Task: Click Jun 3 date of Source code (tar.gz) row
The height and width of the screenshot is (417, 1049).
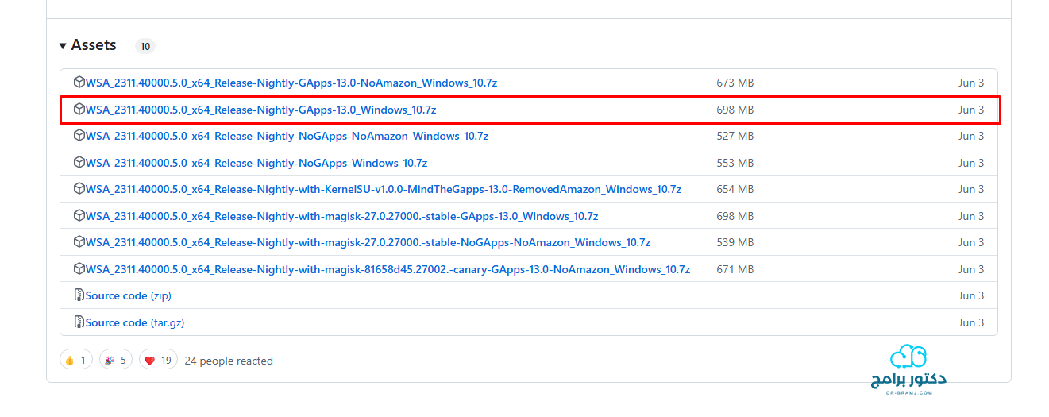Action: coord(971,322)
